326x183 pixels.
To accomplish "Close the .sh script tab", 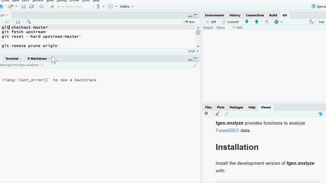I will [x=7, y=15].
